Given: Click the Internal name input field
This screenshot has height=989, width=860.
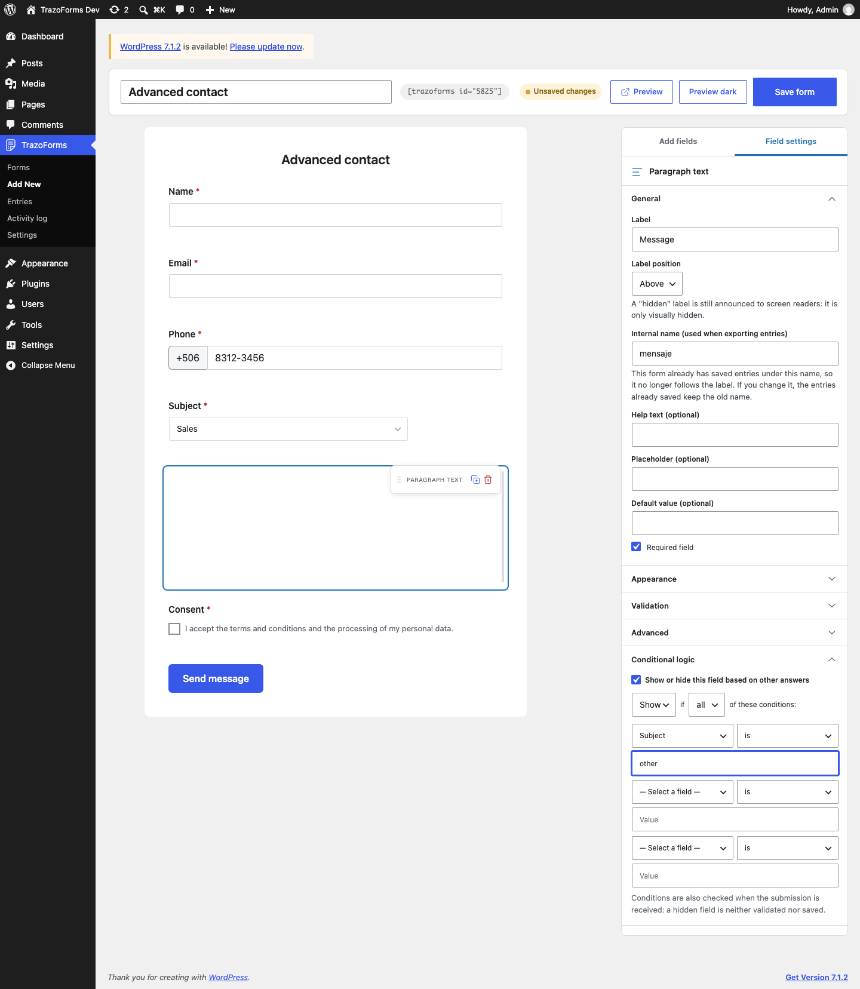Looking at the screenshot, I should [x=735, y=354].
